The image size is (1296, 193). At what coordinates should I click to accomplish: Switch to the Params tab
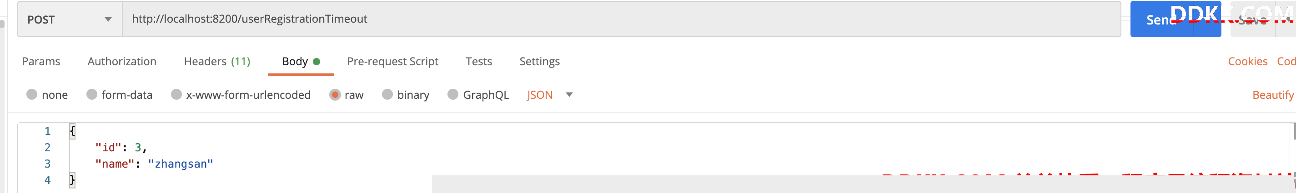[41, 61]
